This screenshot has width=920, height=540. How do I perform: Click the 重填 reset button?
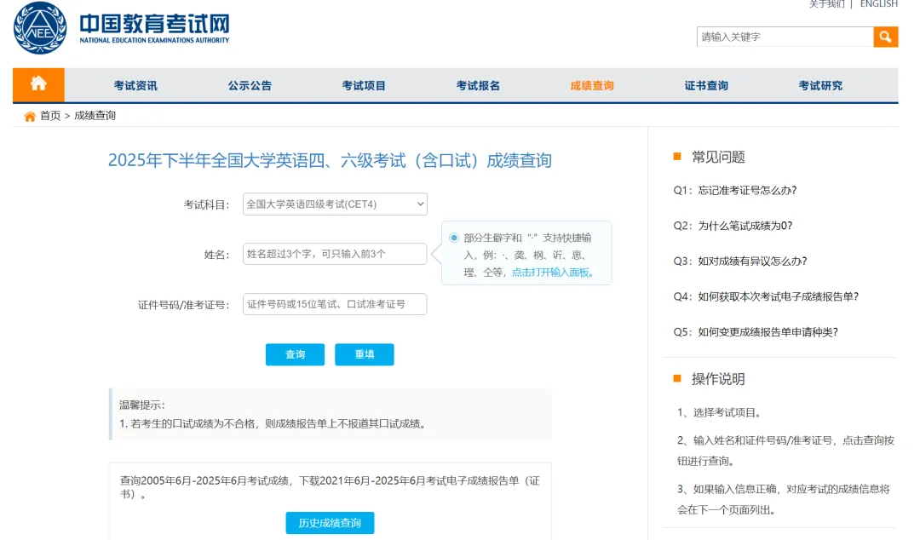pyautogui.click(x=365, y=354)
